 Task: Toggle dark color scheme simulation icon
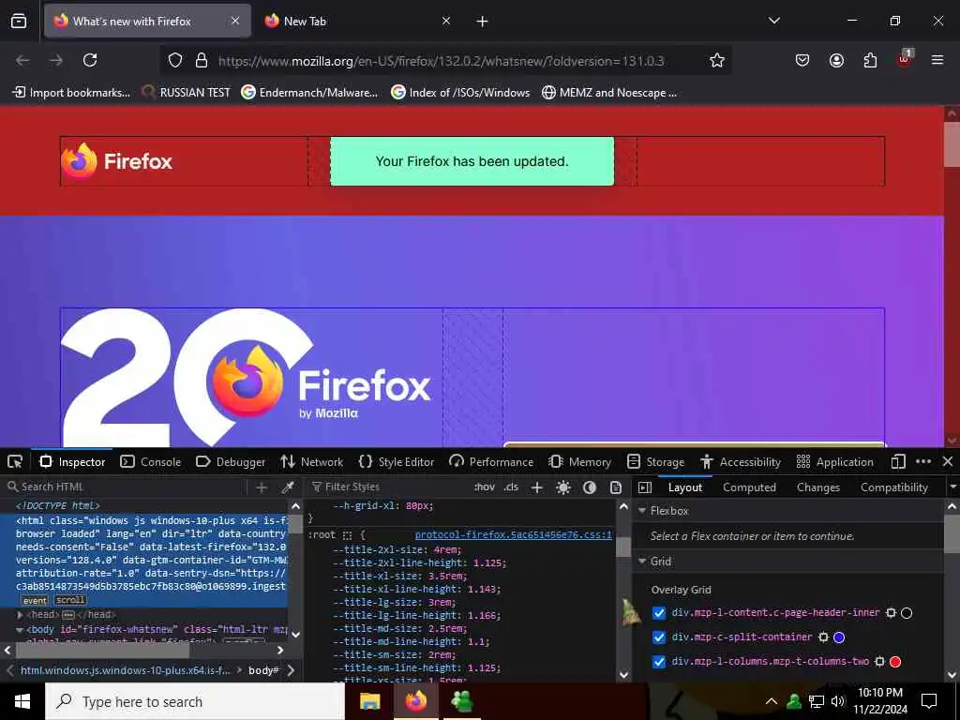point(590,487)
